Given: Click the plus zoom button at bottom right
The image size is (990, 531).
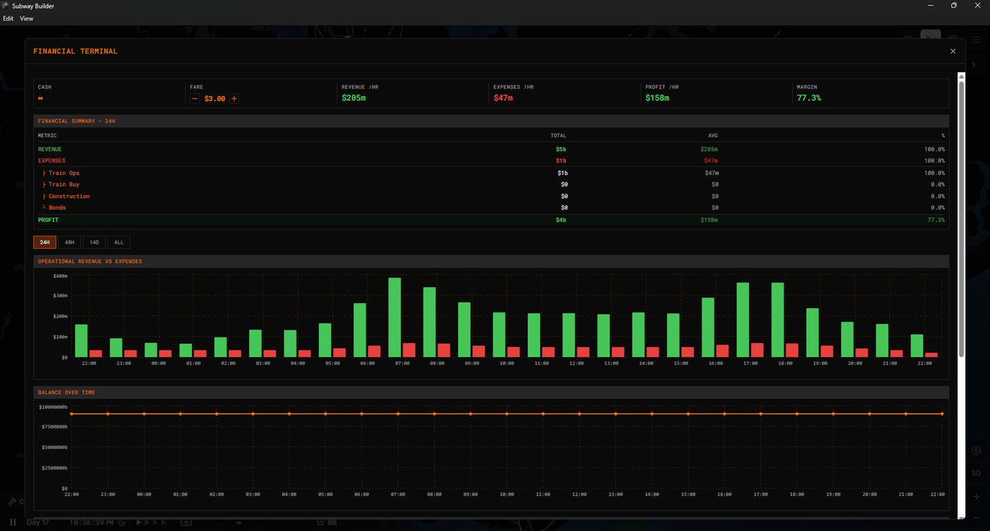Looking at the screenshot, I should point(976,496).
